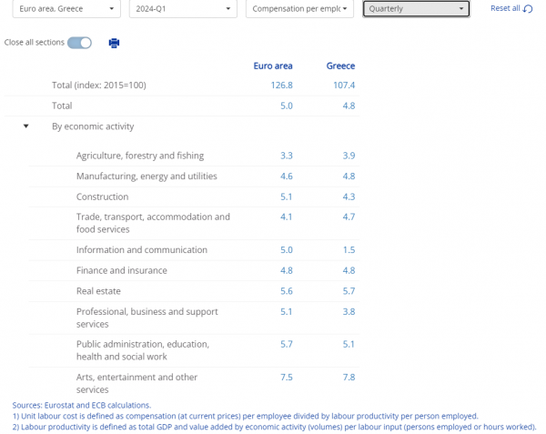Open the Compensation per employee indicator dropdown
546x434 pixels.
point(299,9)
